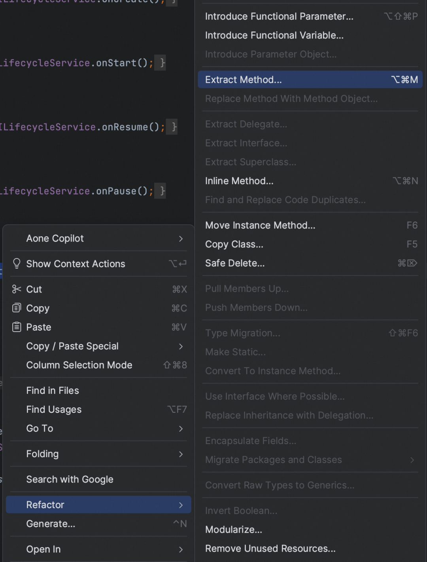
Task: Expand the Refactor submenu arrow
Action: 181,505
